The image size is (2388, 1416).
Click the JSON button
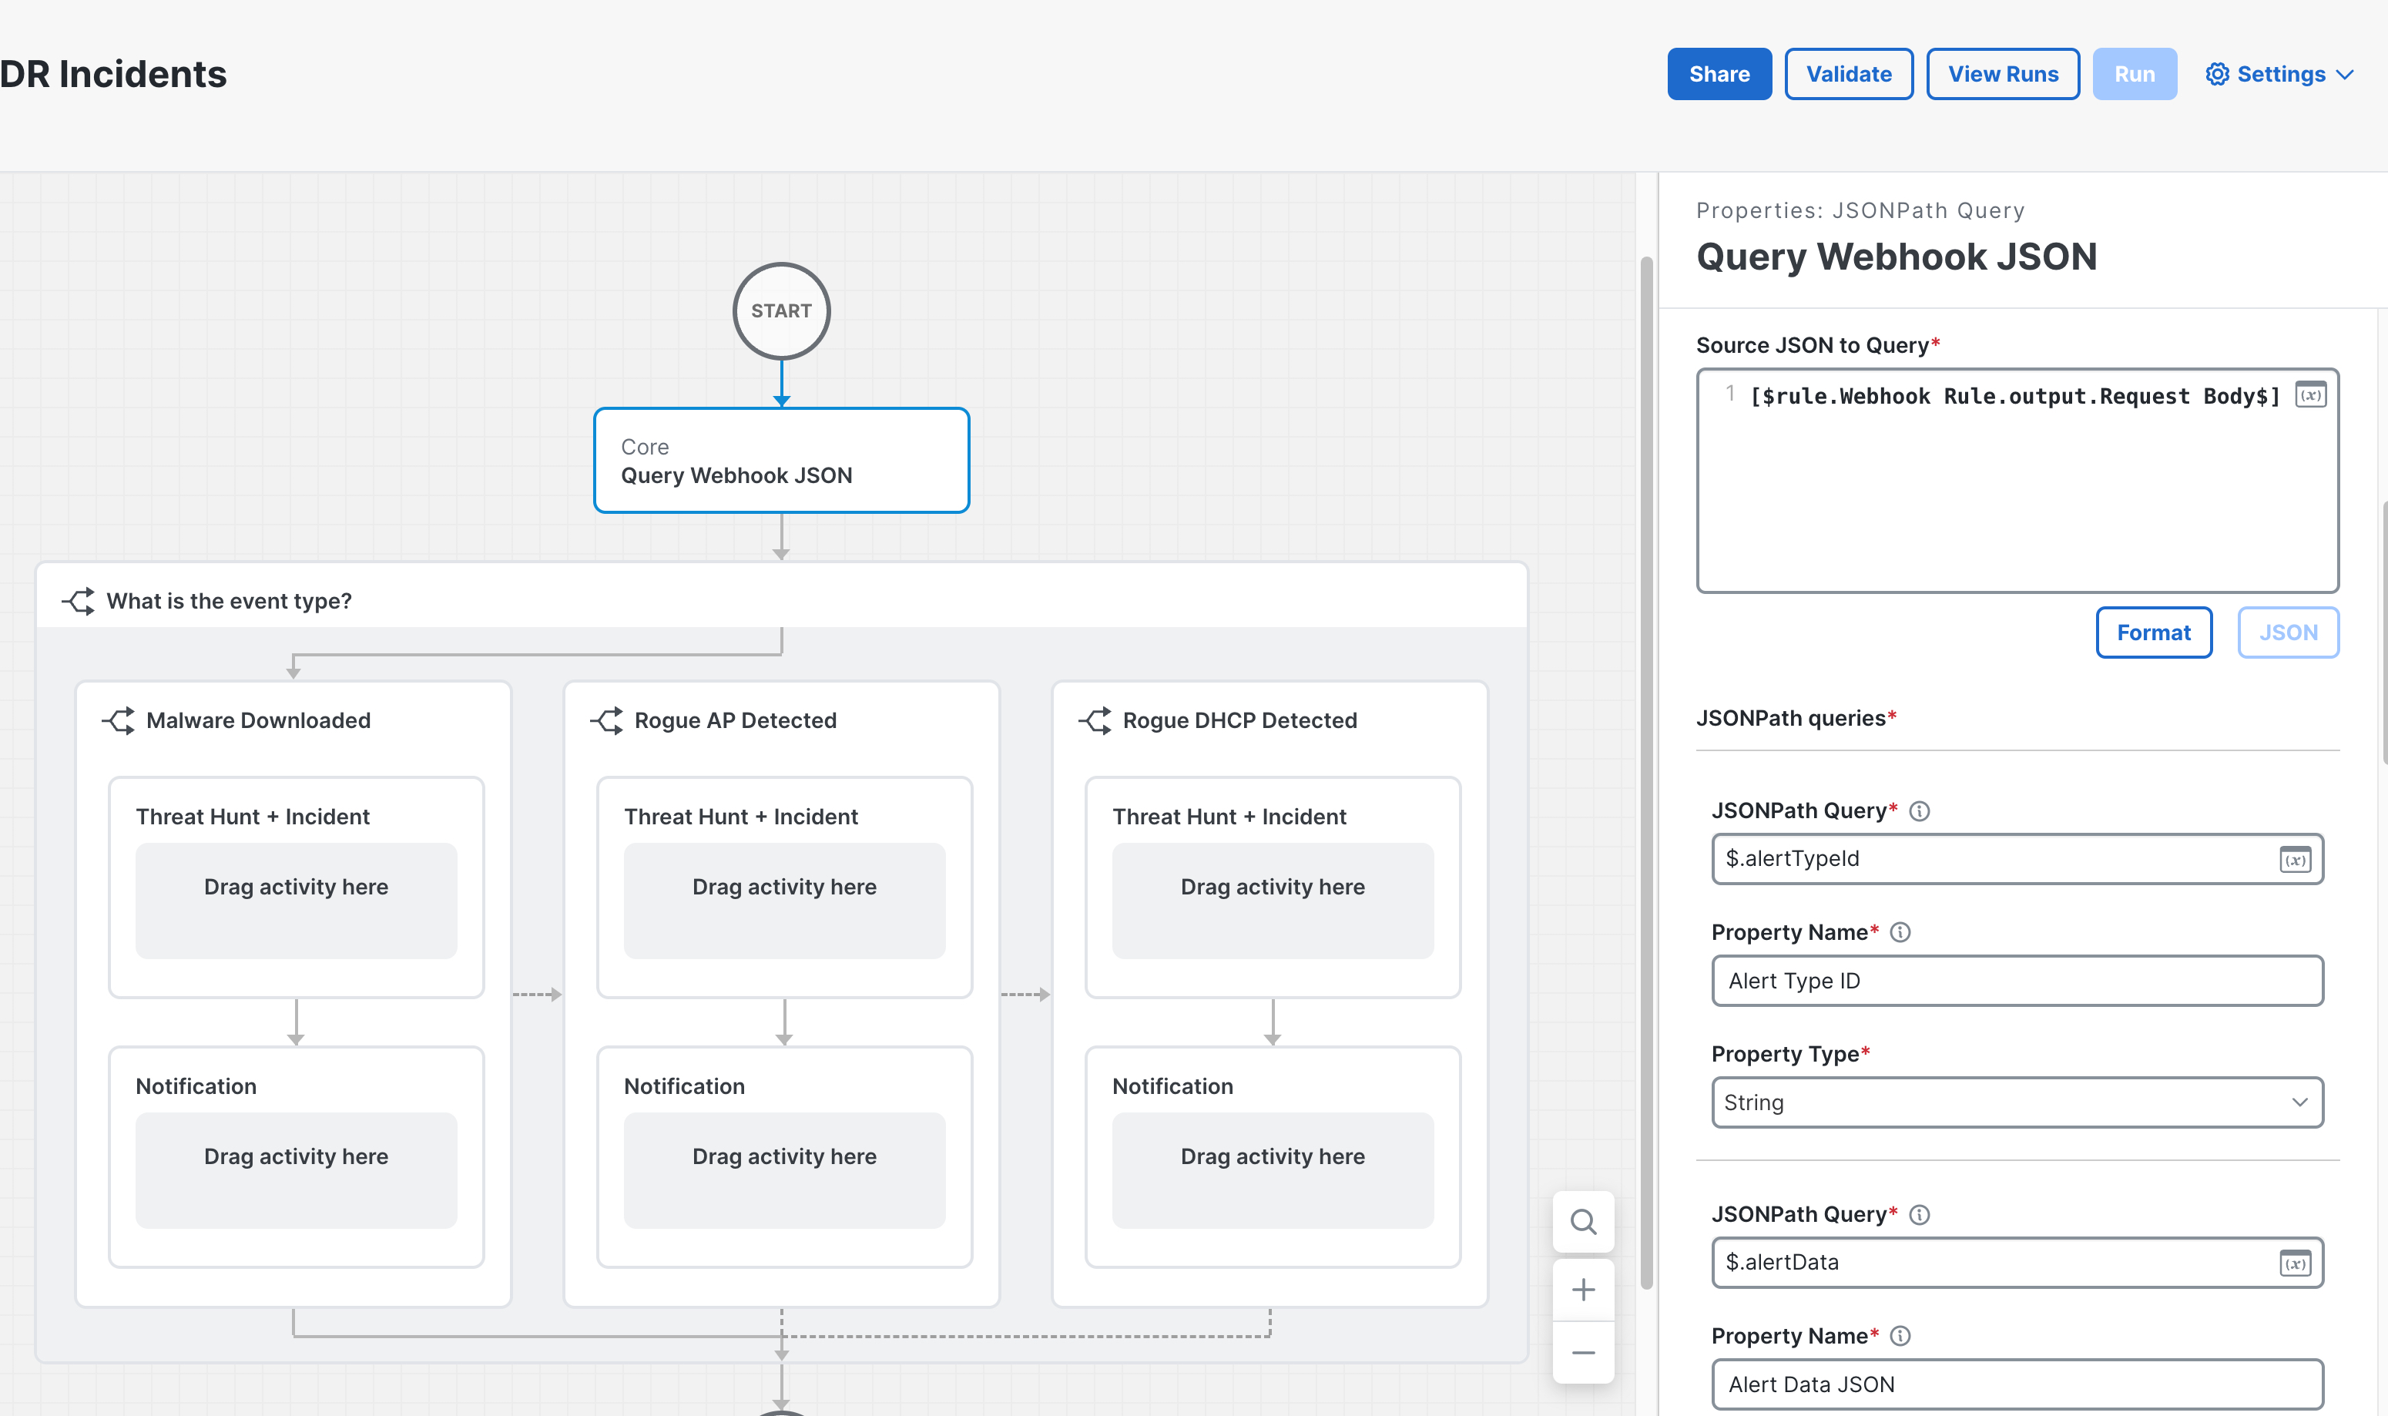pyautogui.click(x=2288, y=633)
